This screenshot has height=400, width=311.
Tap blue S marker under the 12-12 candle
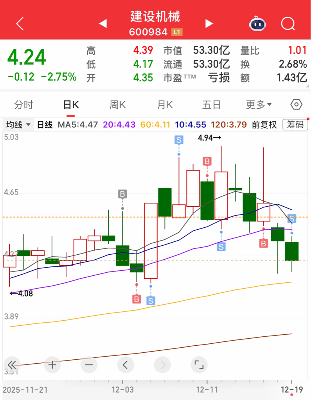[x=221, y=247]
